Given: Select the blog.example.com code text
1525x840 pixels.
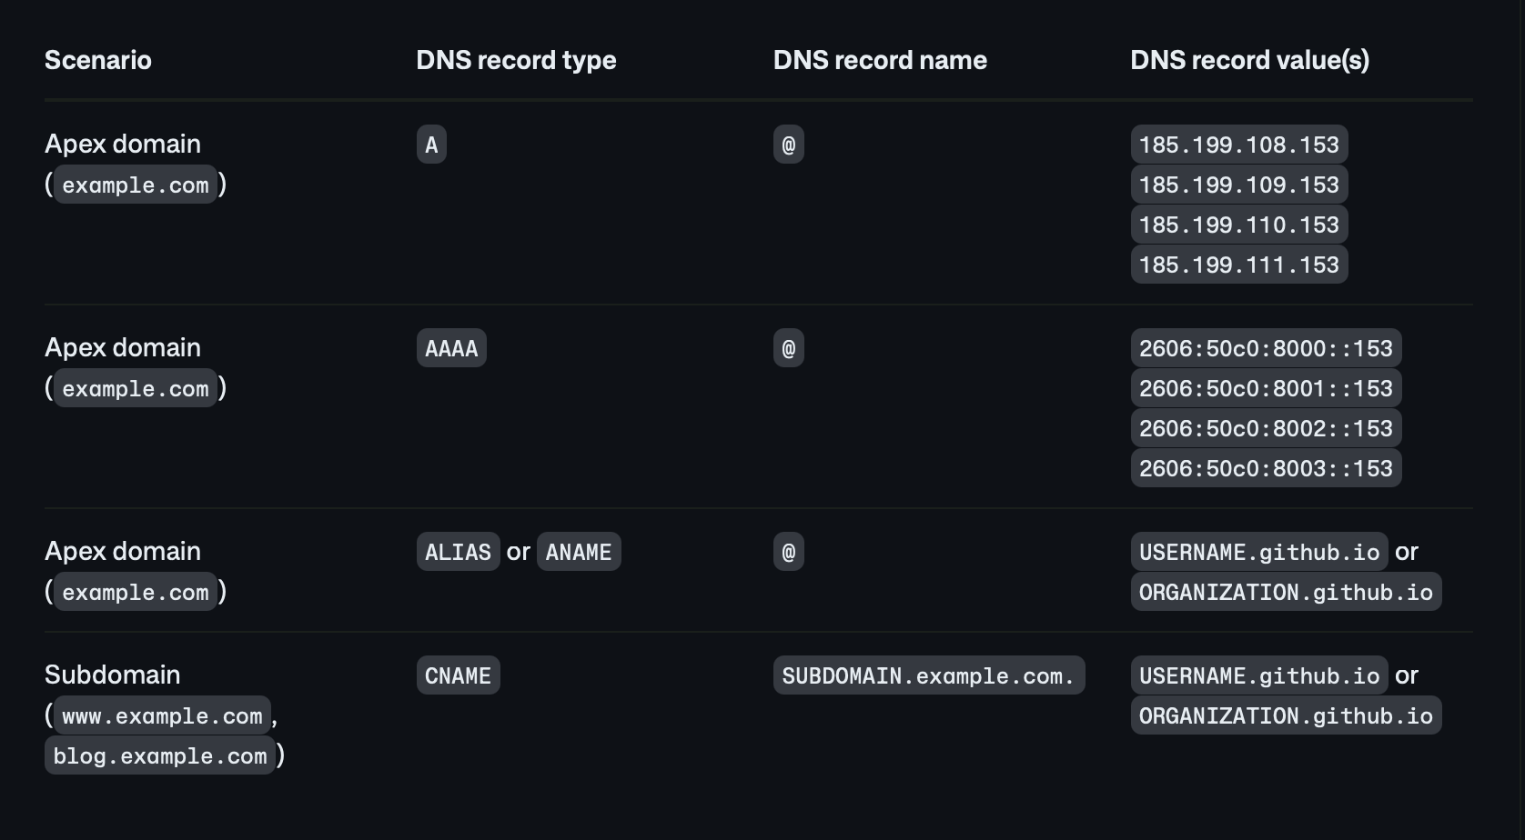Looking at the screenshot, I should [160, 755].
